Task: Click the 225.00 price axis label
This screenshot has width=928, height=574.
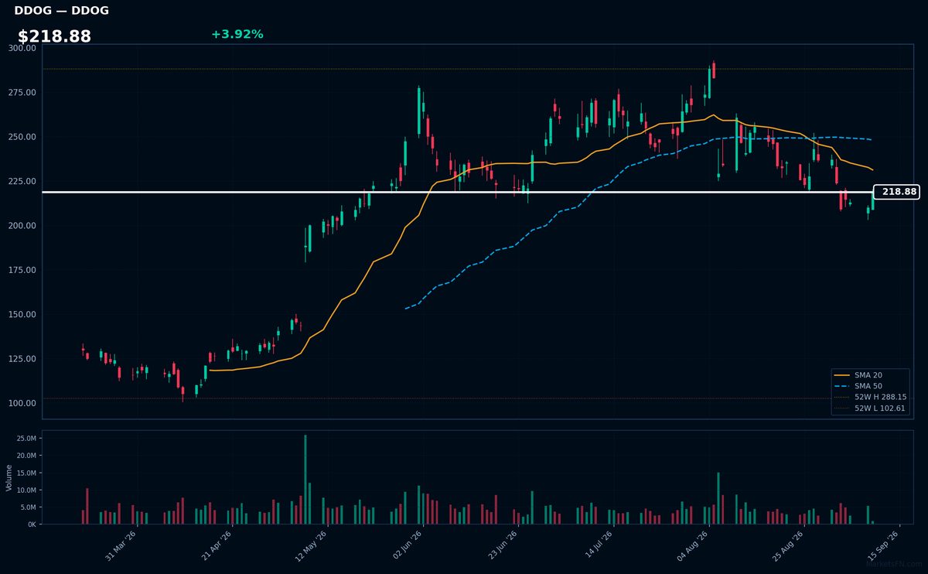Action: tap(22, 181)
